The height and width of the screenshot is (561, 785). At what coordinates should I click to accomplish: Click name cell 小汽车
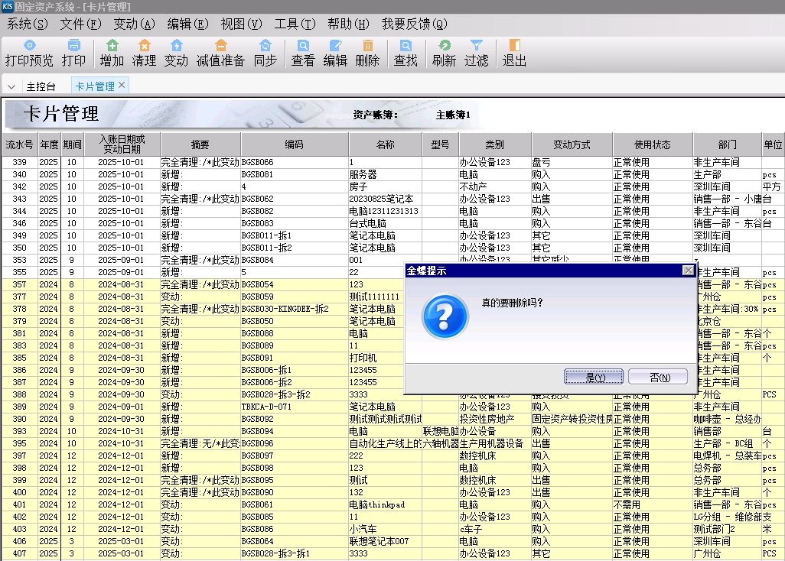[x=386, y=530]
